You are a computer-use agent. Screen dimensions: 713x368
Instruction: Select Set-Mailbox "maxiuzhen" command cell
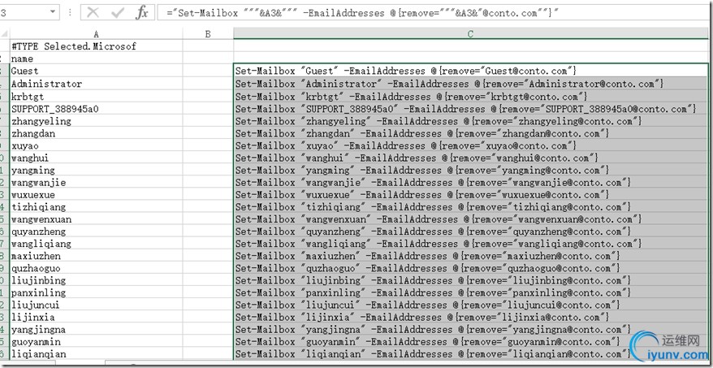pyautogui.click(x=471, y=256)
